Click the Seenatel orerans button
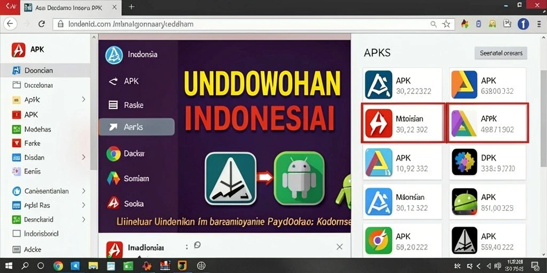The height and width of the screenshot is (273, 547). 501,53
